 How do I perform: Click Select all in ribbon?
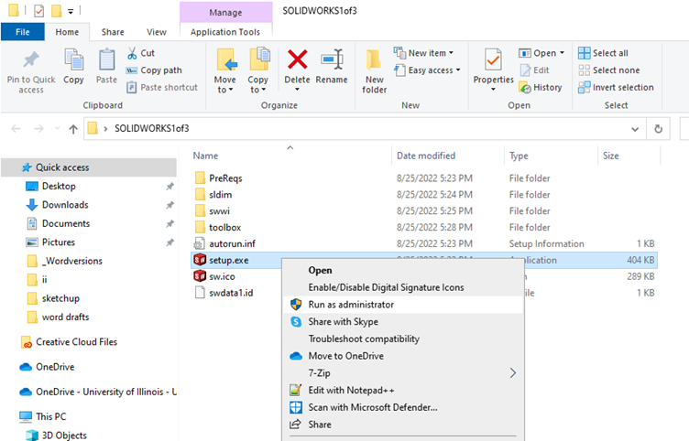pos(603,53)
